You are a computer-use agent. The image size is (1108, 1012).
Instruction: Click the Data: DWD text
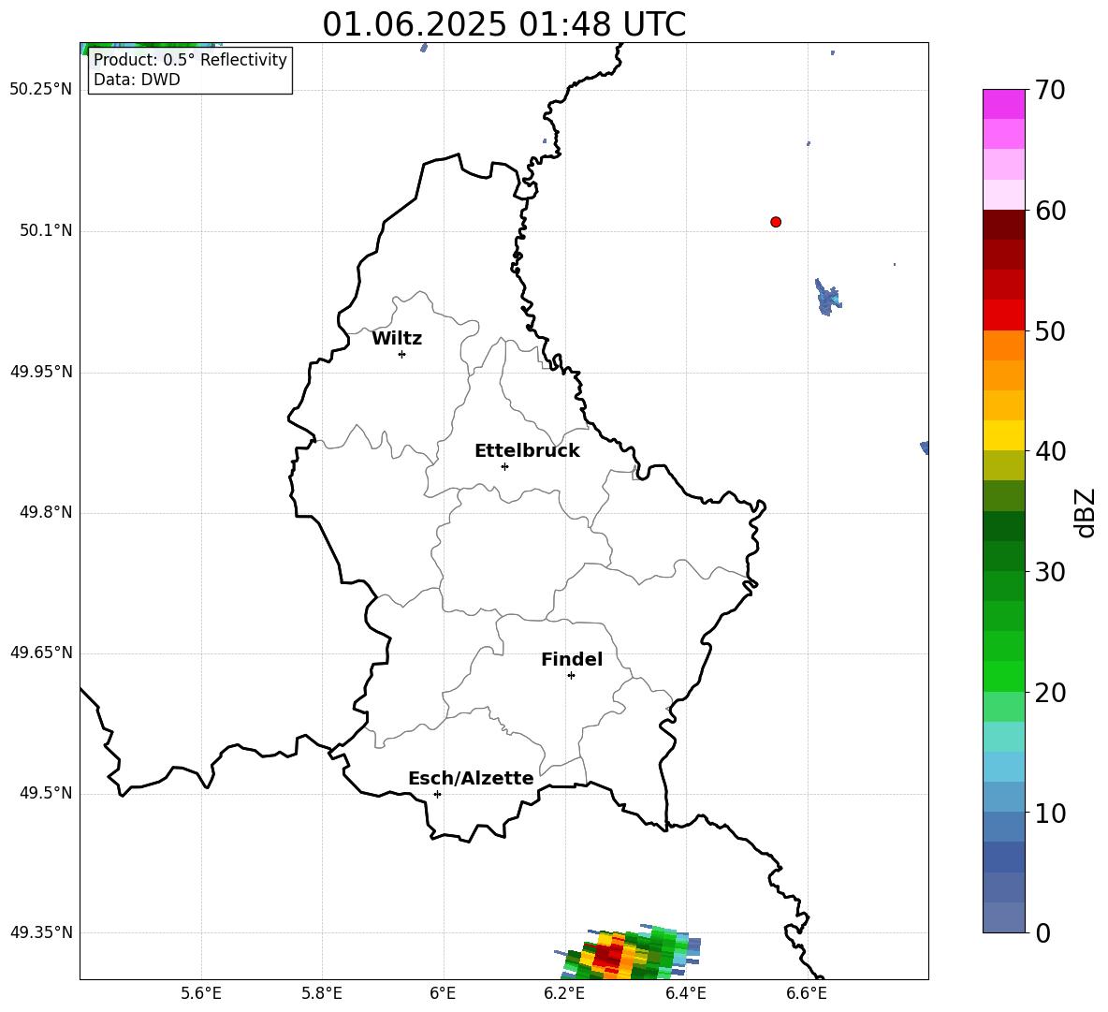137,80
